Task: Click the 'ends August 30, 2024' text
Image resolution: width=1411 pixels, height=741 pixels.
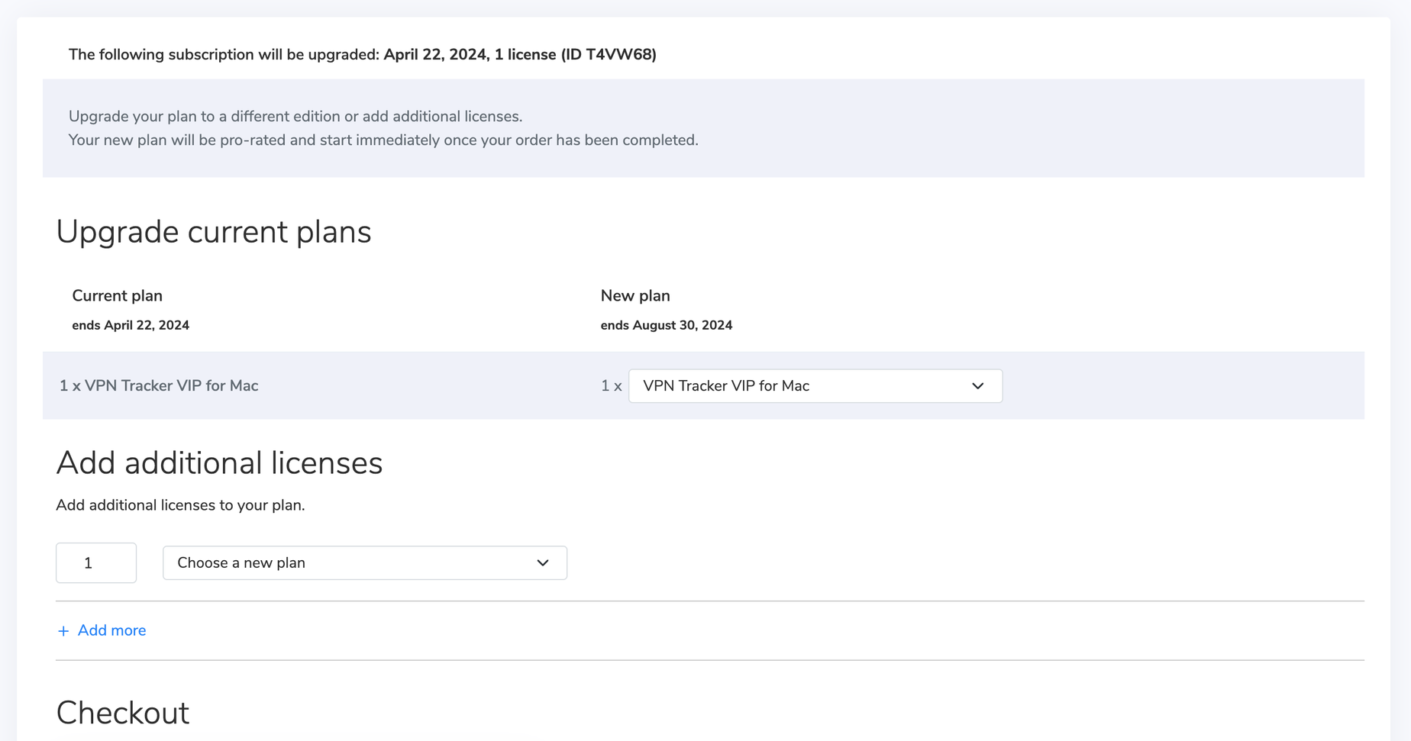Action: click(667, 325)
